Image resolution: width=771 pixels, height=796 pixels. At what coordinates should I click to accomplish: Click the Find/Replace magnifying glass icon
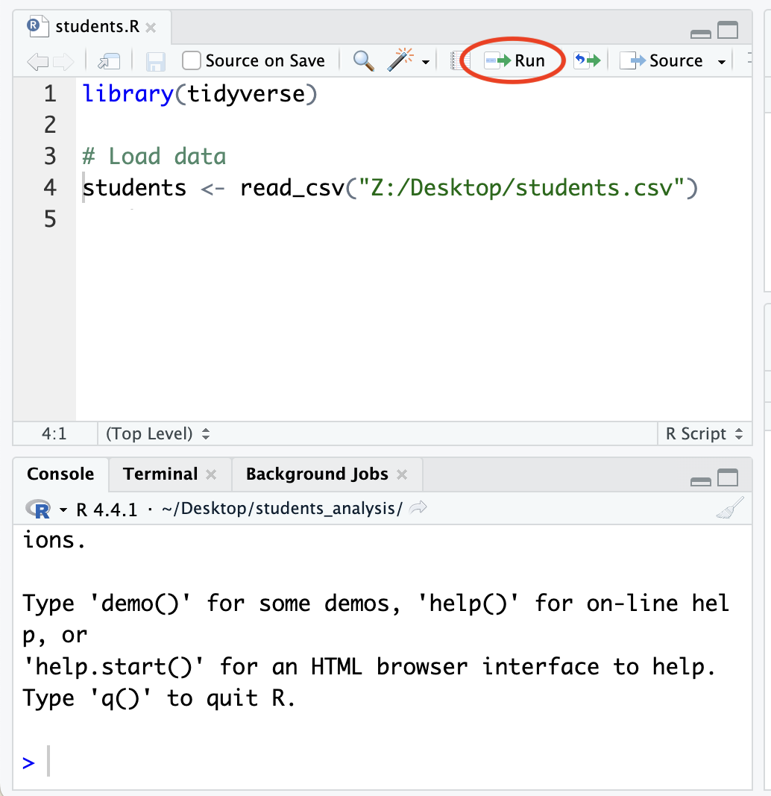363,60
